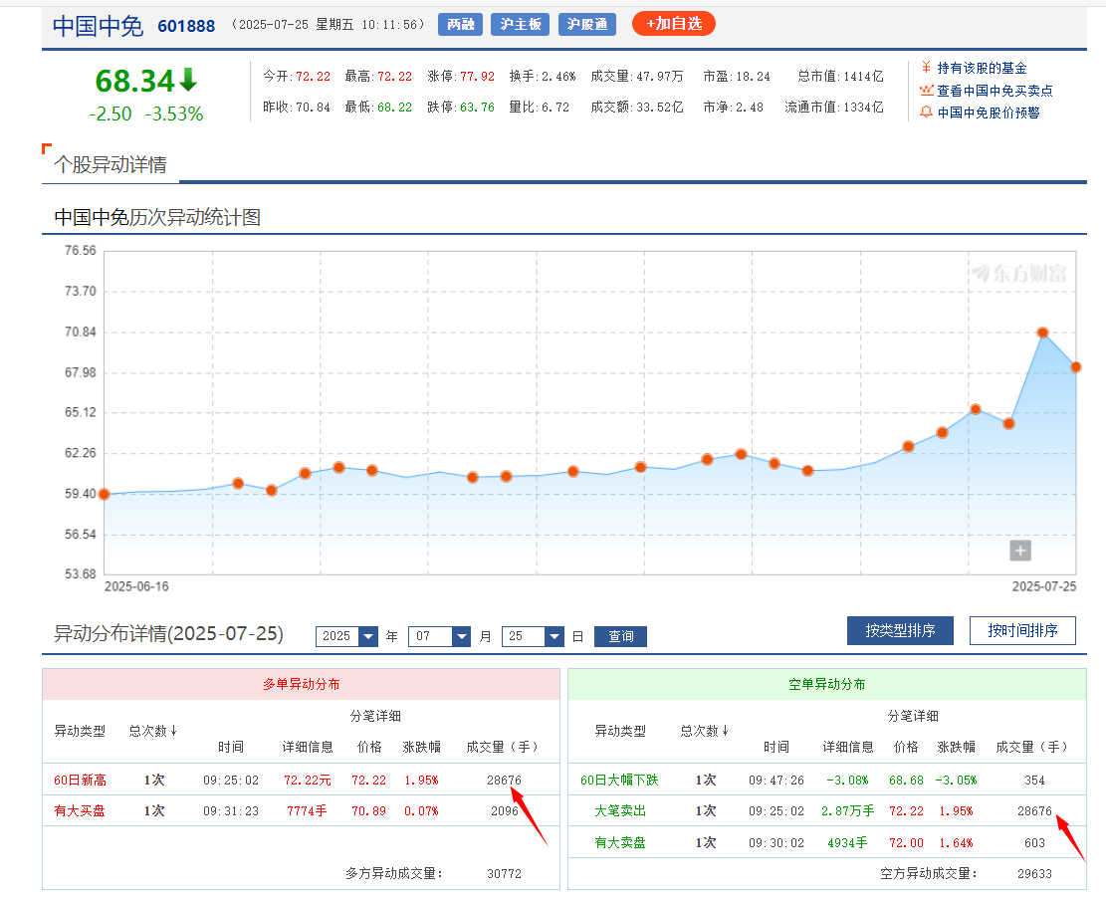Screen dimensions: 1106x898
Task: Click the 2.87万手 detail cell
Action: 848,811
